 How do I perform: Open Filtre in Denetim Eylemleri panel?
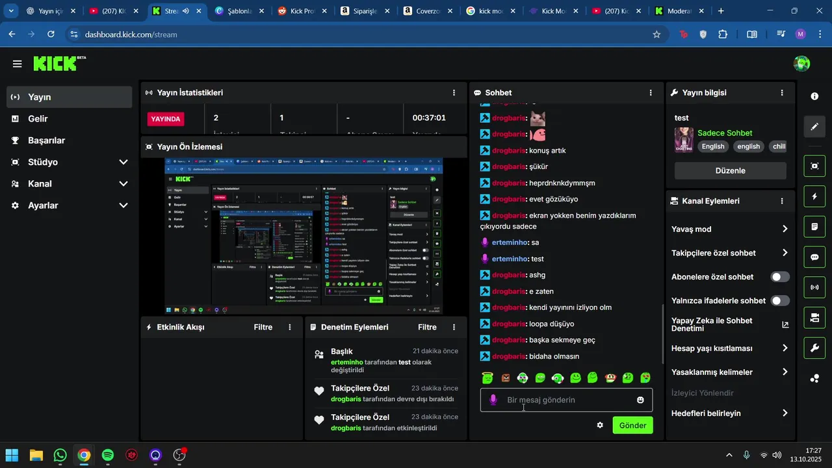427,327
